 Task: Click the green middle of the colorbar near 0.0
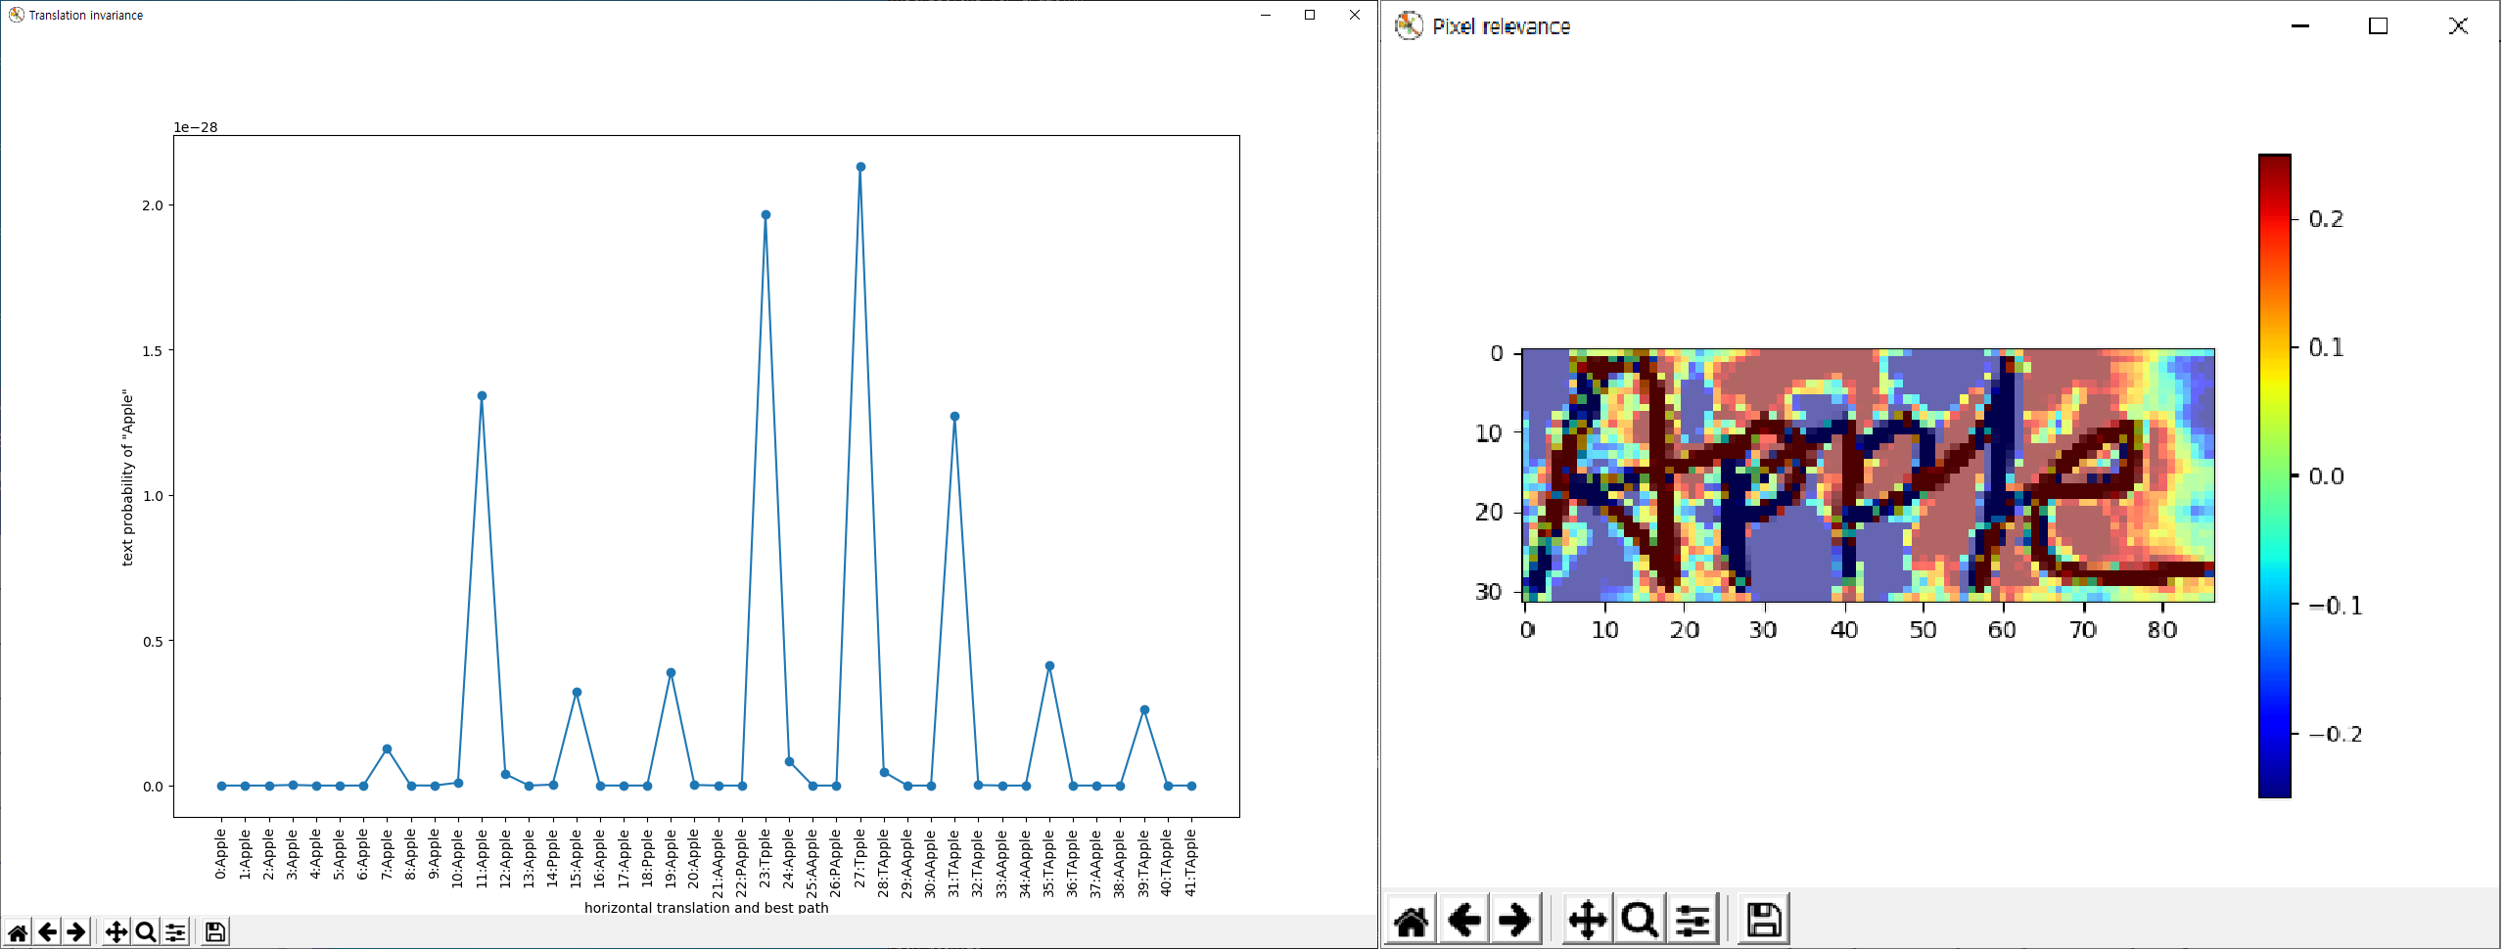(x=2275, y=475)
